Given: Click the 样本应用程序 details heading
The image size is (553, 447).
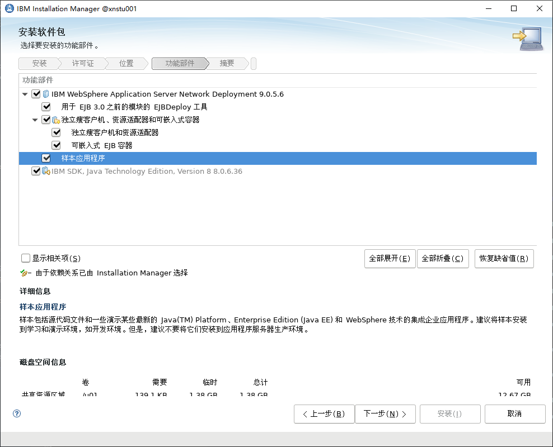Looking at the screenshot, I should pyautogui.click(x=43, y=307).
